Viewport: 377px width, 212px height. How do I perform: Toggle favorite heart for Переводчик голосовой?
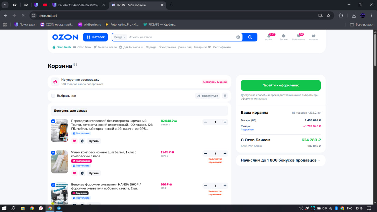pyautogui.click(x=74, y=141)
